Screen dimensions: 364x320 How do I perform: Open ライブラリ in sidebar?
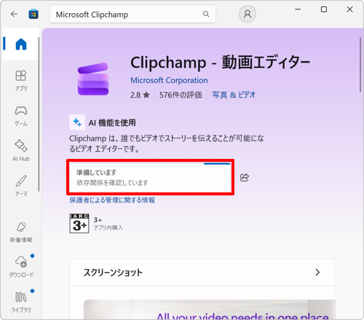coord(21,302)
